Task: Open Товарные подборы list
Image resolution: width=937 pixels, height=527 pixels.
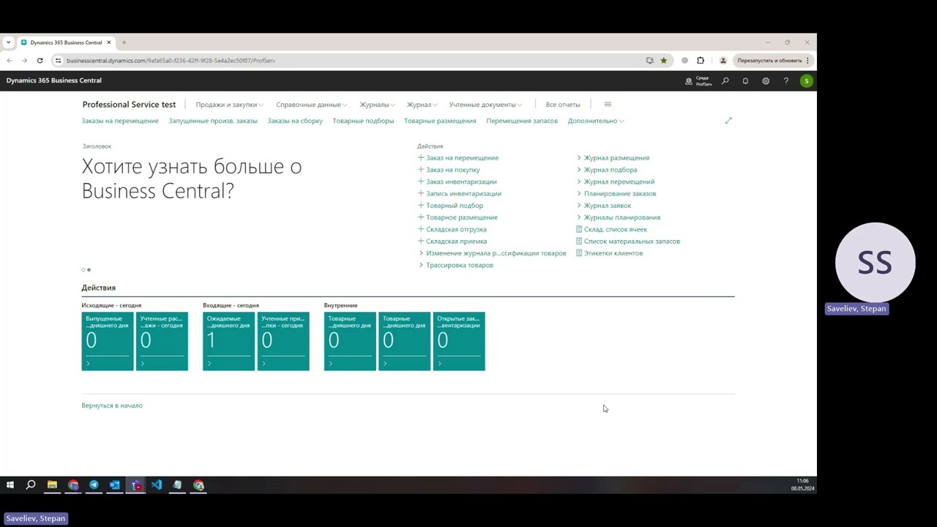Action: click(x=363, y=121)
